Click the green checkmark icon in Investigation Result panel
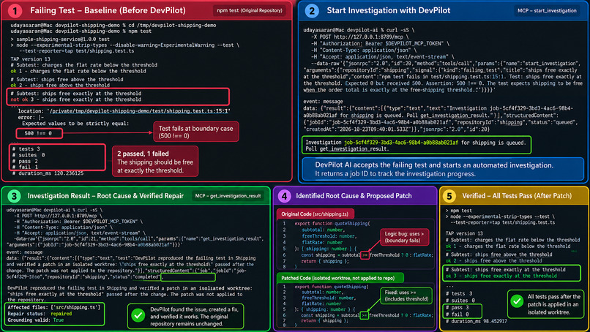This screenshot has height=332, width=590. (x=138, y=315)
